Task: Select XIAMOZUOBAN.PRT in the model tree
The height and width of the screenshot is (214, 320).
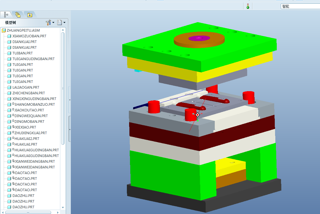Action: coord(29,36)
